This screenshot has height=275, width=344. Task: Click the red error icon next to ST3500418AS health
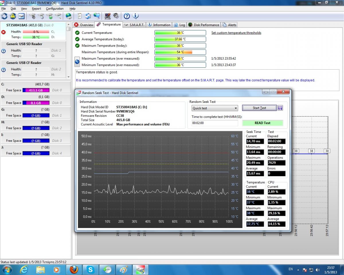tap(4, 32)
